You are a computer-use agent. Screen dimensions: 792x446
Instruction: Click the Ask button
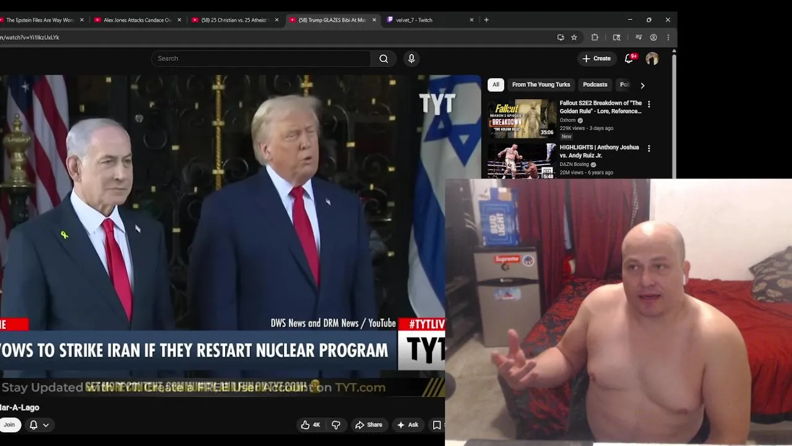point(408,424)
